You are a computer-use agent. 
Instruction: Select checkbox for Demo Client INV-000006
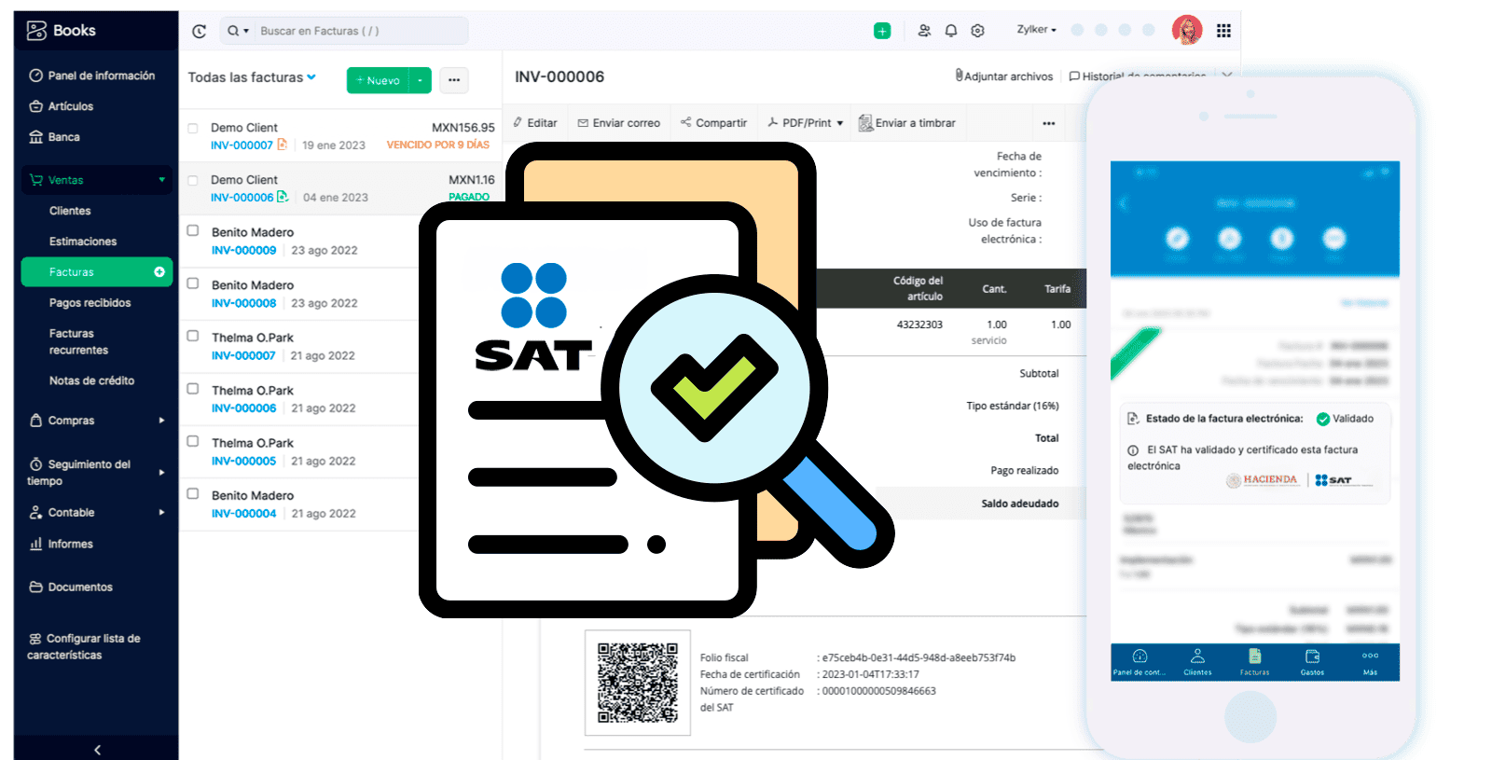click(193, 181)
